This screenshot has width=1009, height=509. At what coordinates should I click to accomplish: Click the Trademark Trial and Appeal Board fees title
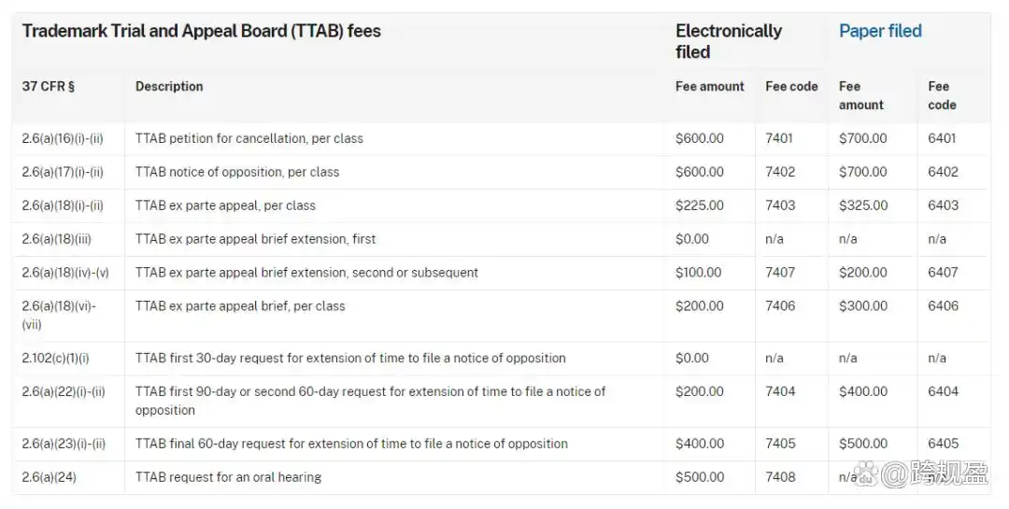tap(201, 31)
